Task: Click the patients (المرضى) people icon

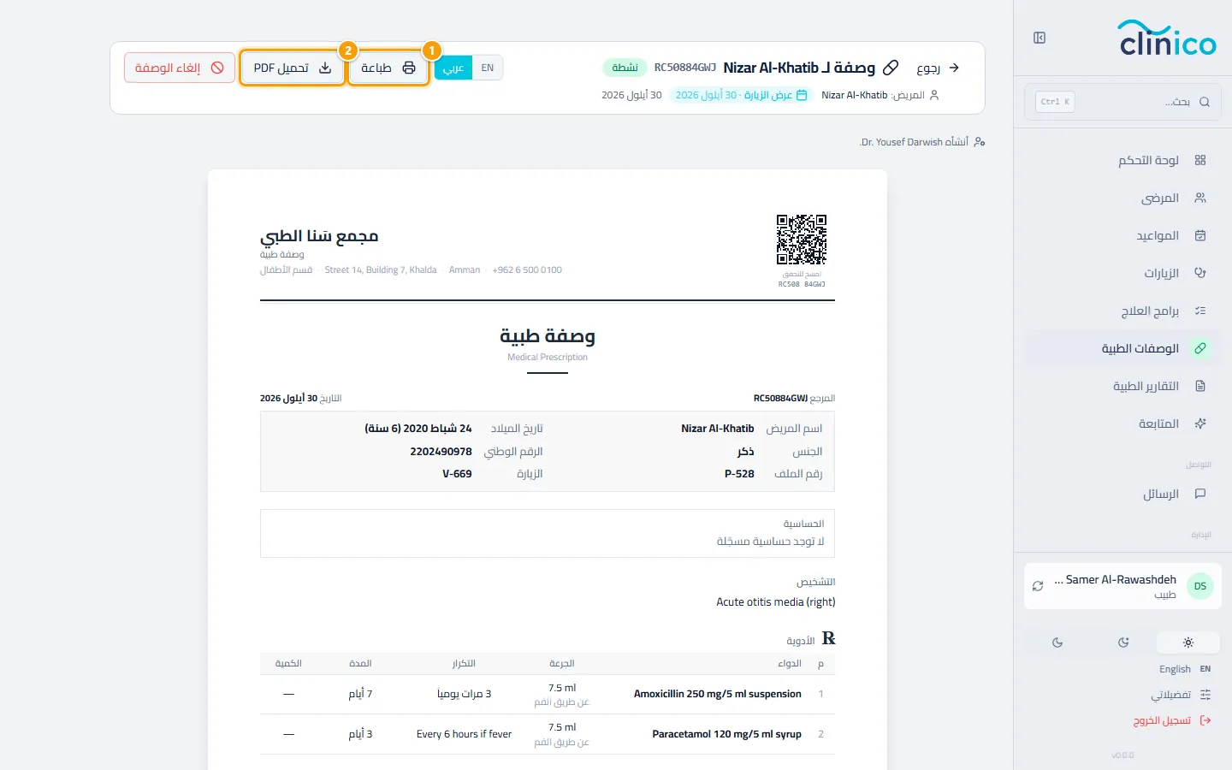Action: (1200, 198)
